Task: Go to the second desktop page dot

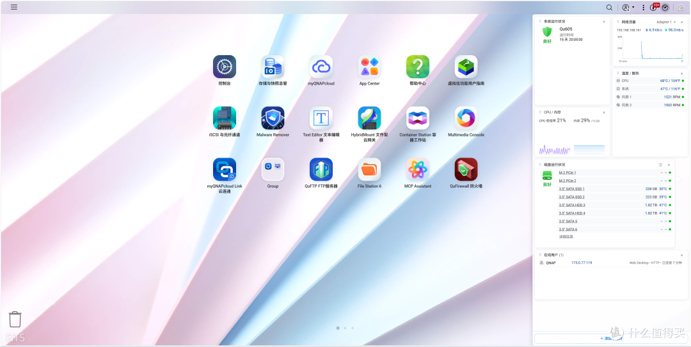Action: [x=345, y=328]
